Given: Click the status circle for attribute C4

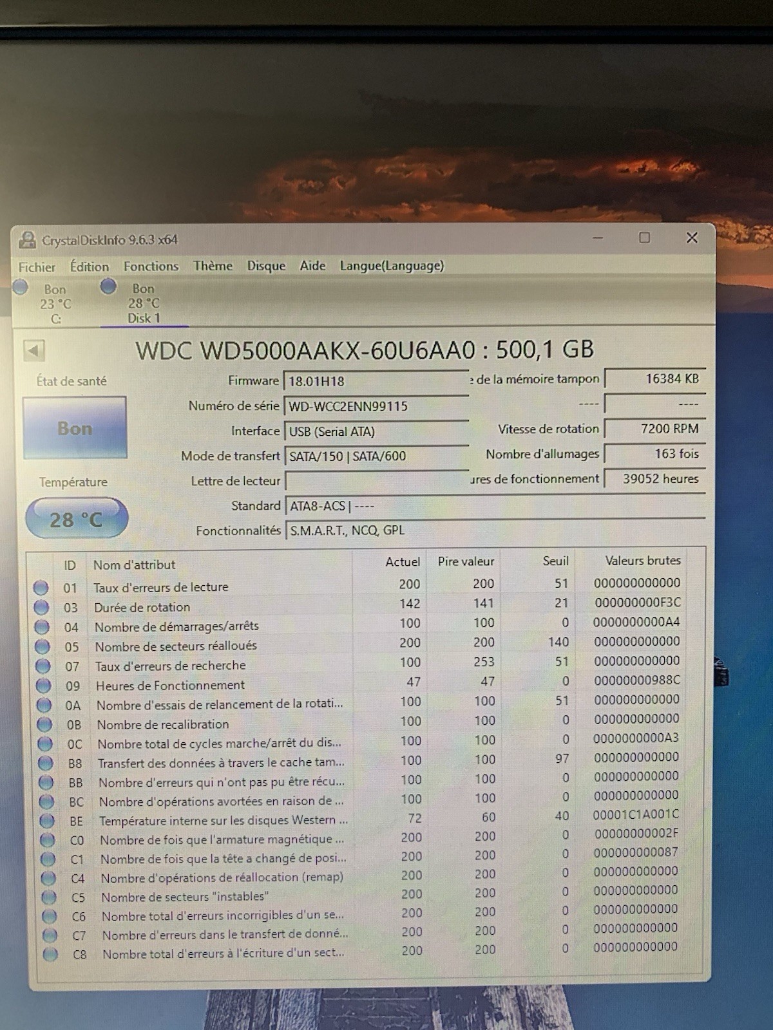Looking at the screenshot, I should [48, 878].
